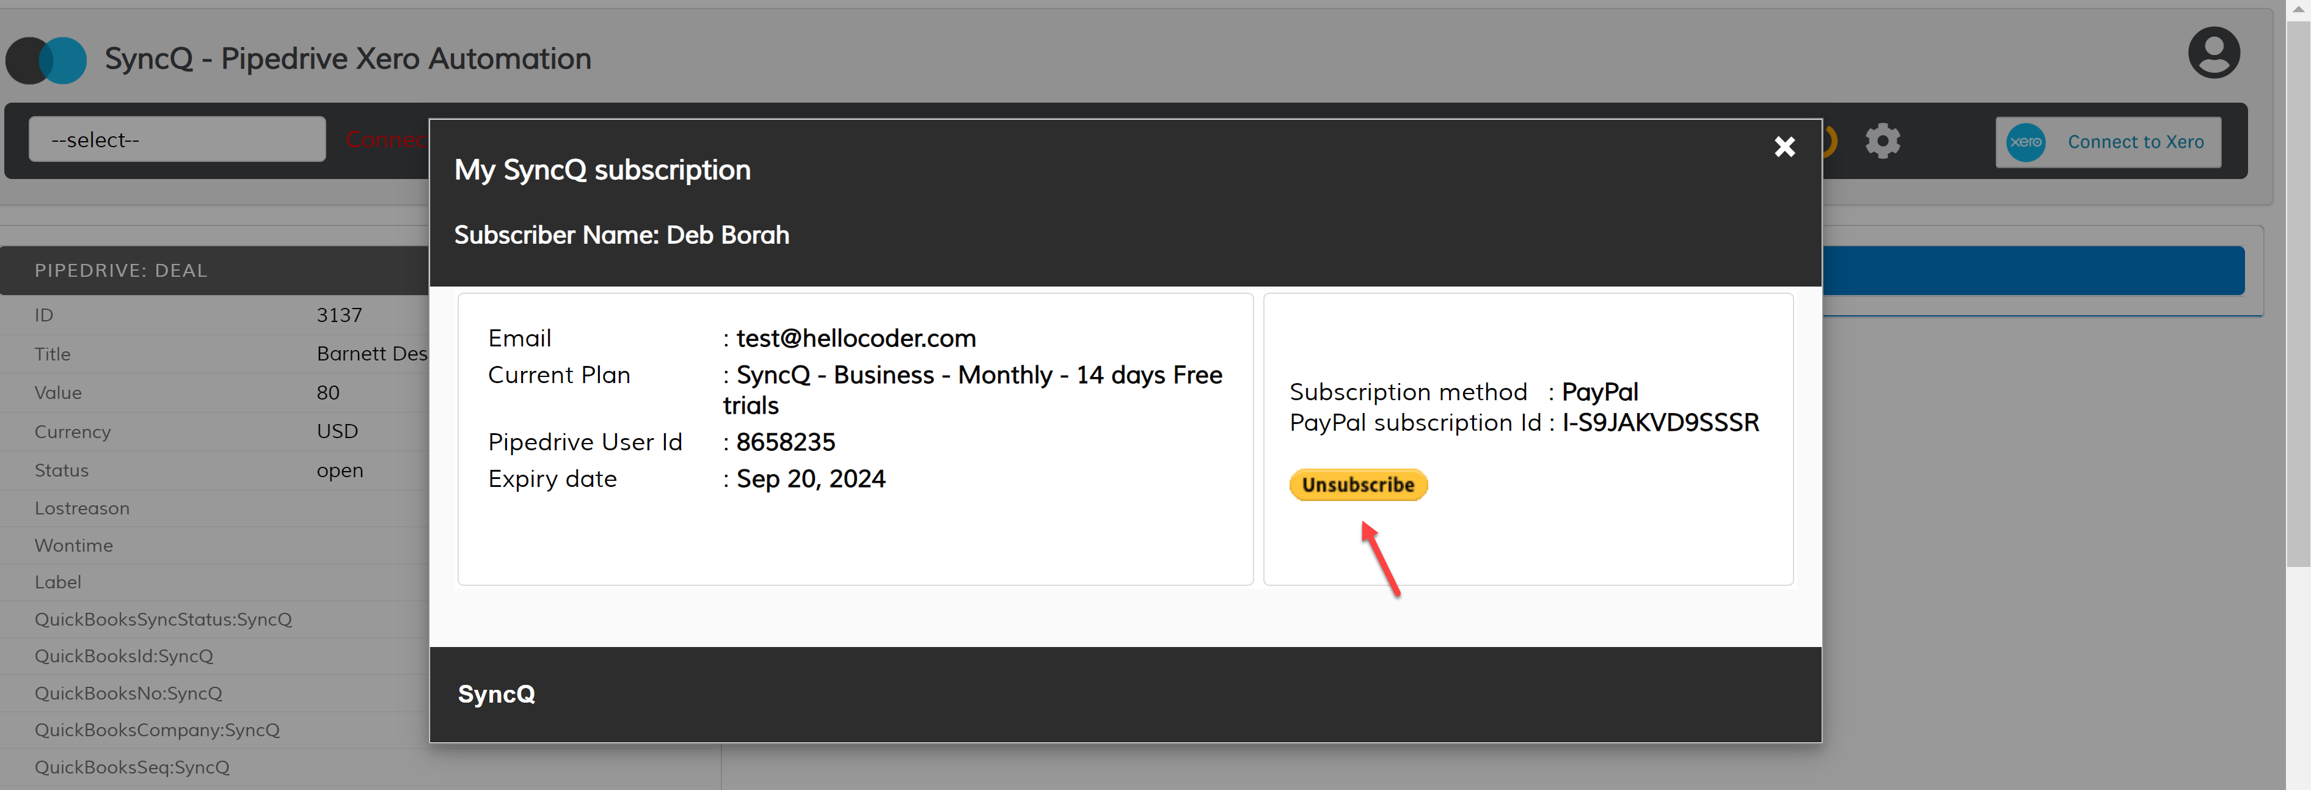Click the red Connect link text
Image resolution: width=2311 pixels, height=790 pixels.
[x=385, y=140]
